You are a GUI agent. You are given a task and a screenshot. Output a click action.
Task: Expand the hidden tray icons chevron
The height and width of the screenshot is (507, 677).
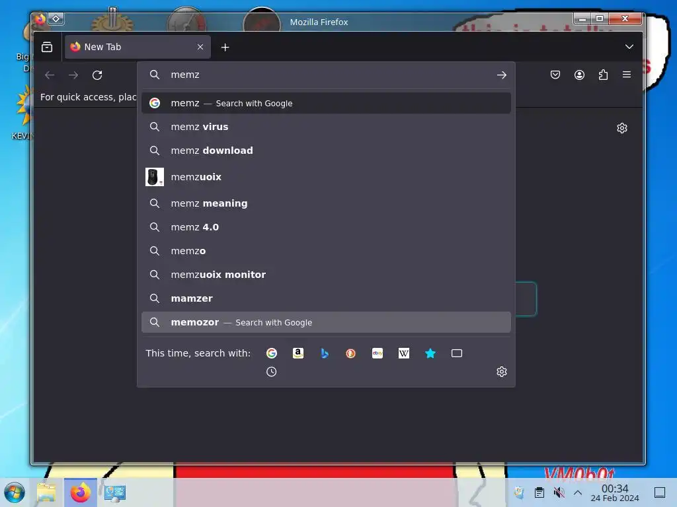(x=578, y=492)
